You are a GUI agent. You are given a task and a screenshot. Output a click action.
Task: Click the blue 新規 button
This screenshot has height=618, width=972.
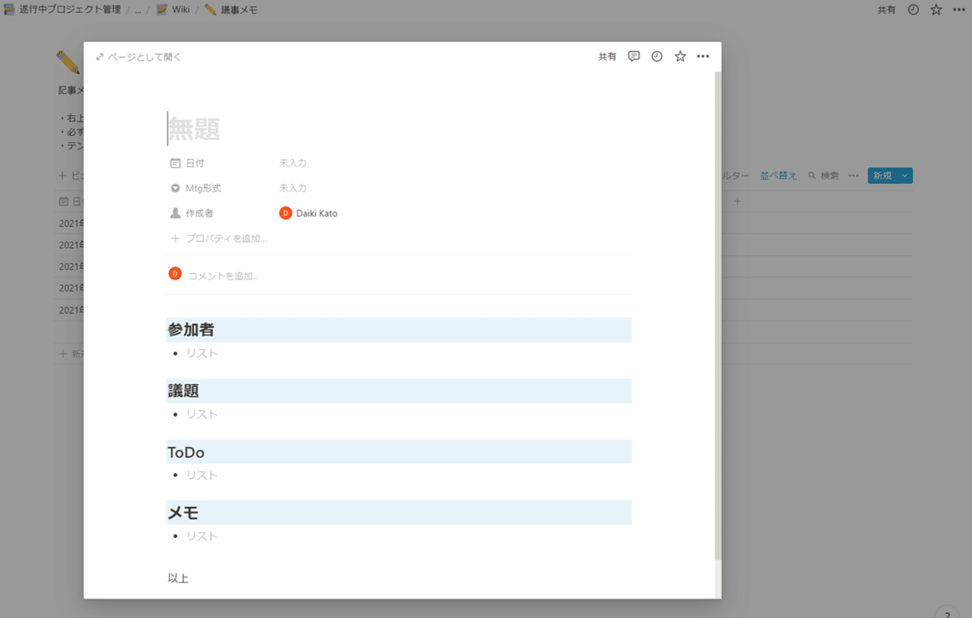click(x=881, y=175)
